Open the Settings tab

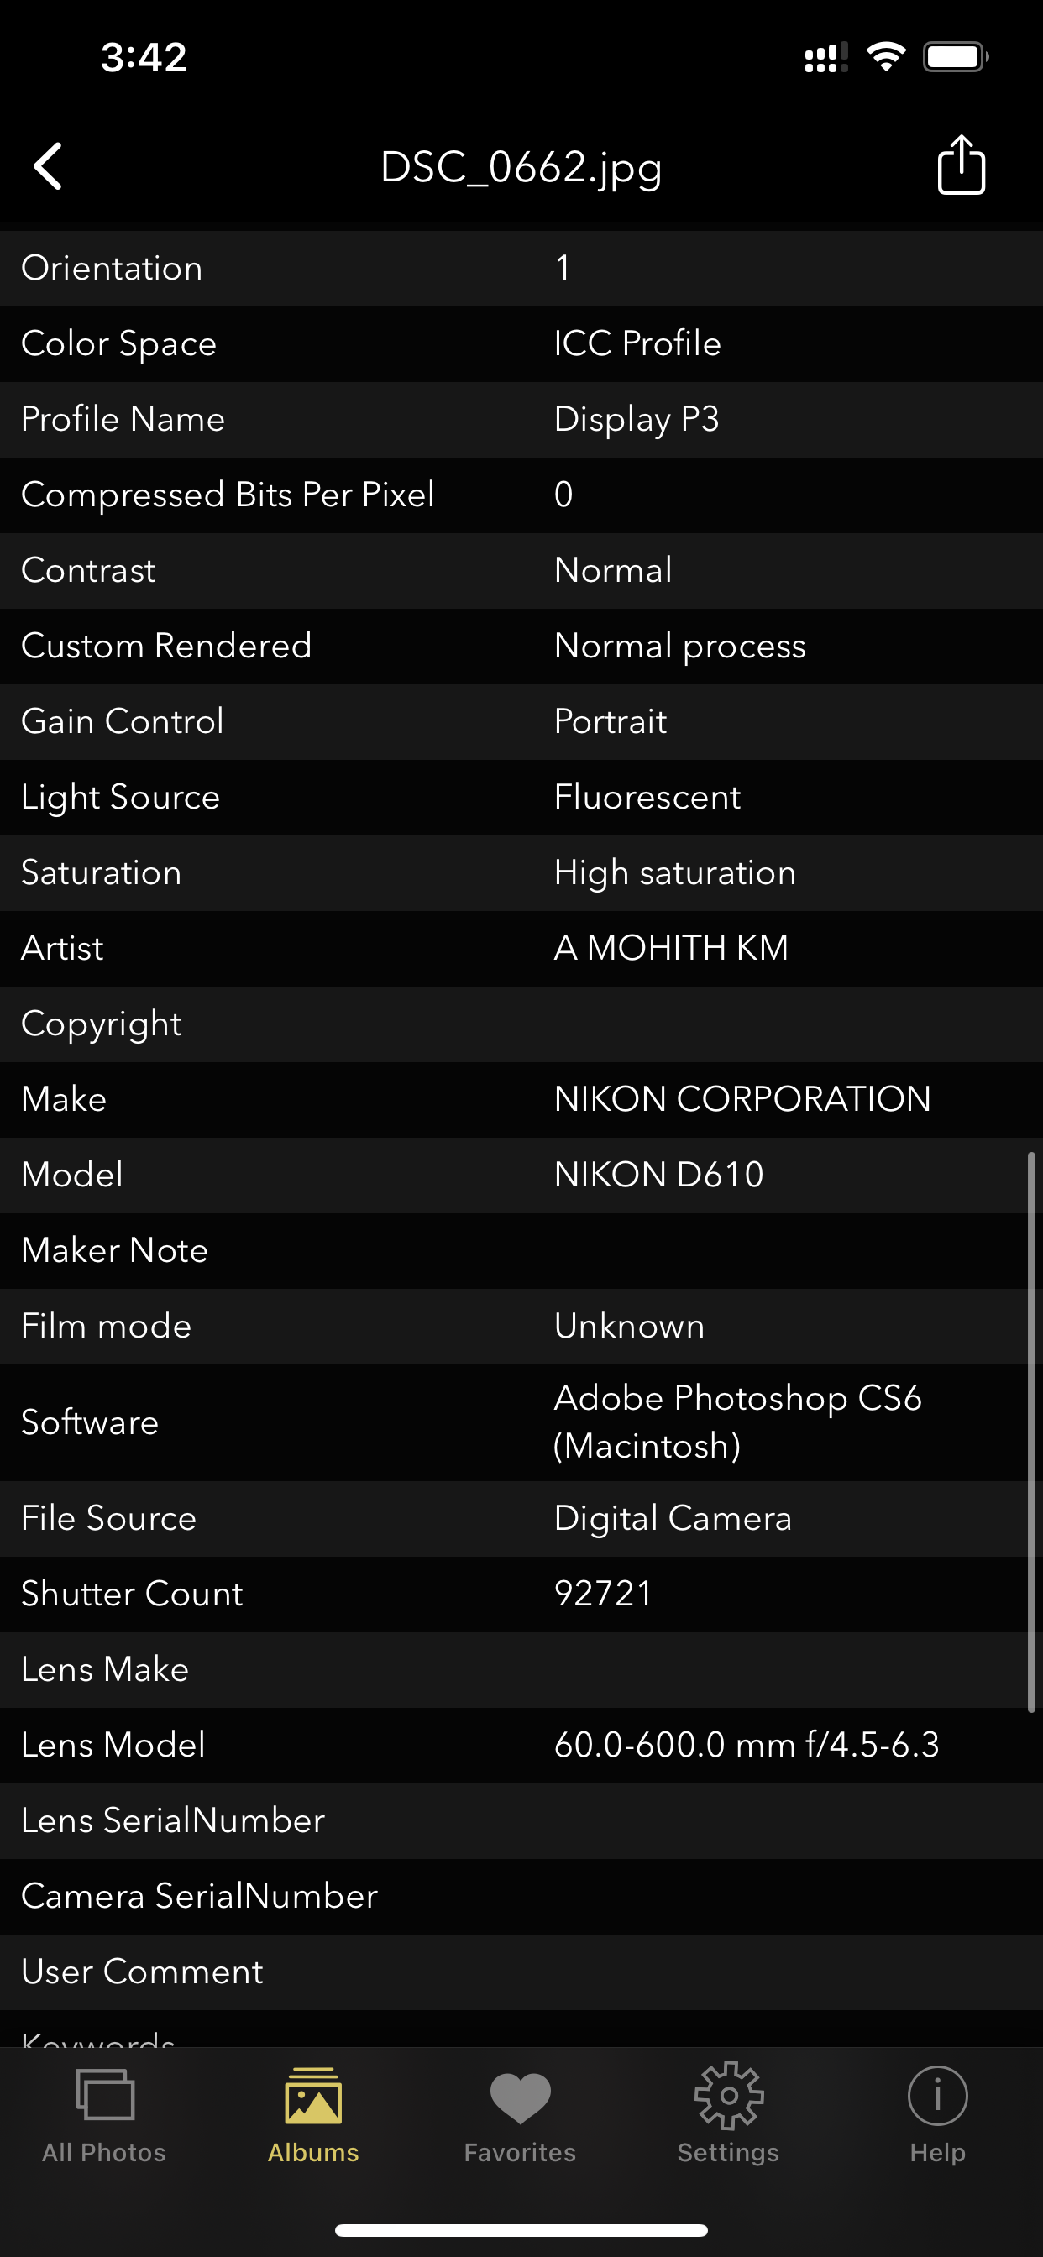[728, 2120]
